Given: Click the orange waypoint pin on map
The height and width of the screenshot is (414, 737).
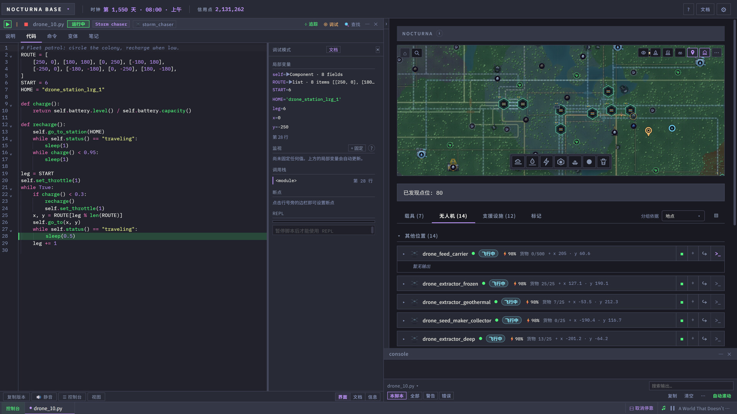Looking at the screenshot, I should 648,131.
